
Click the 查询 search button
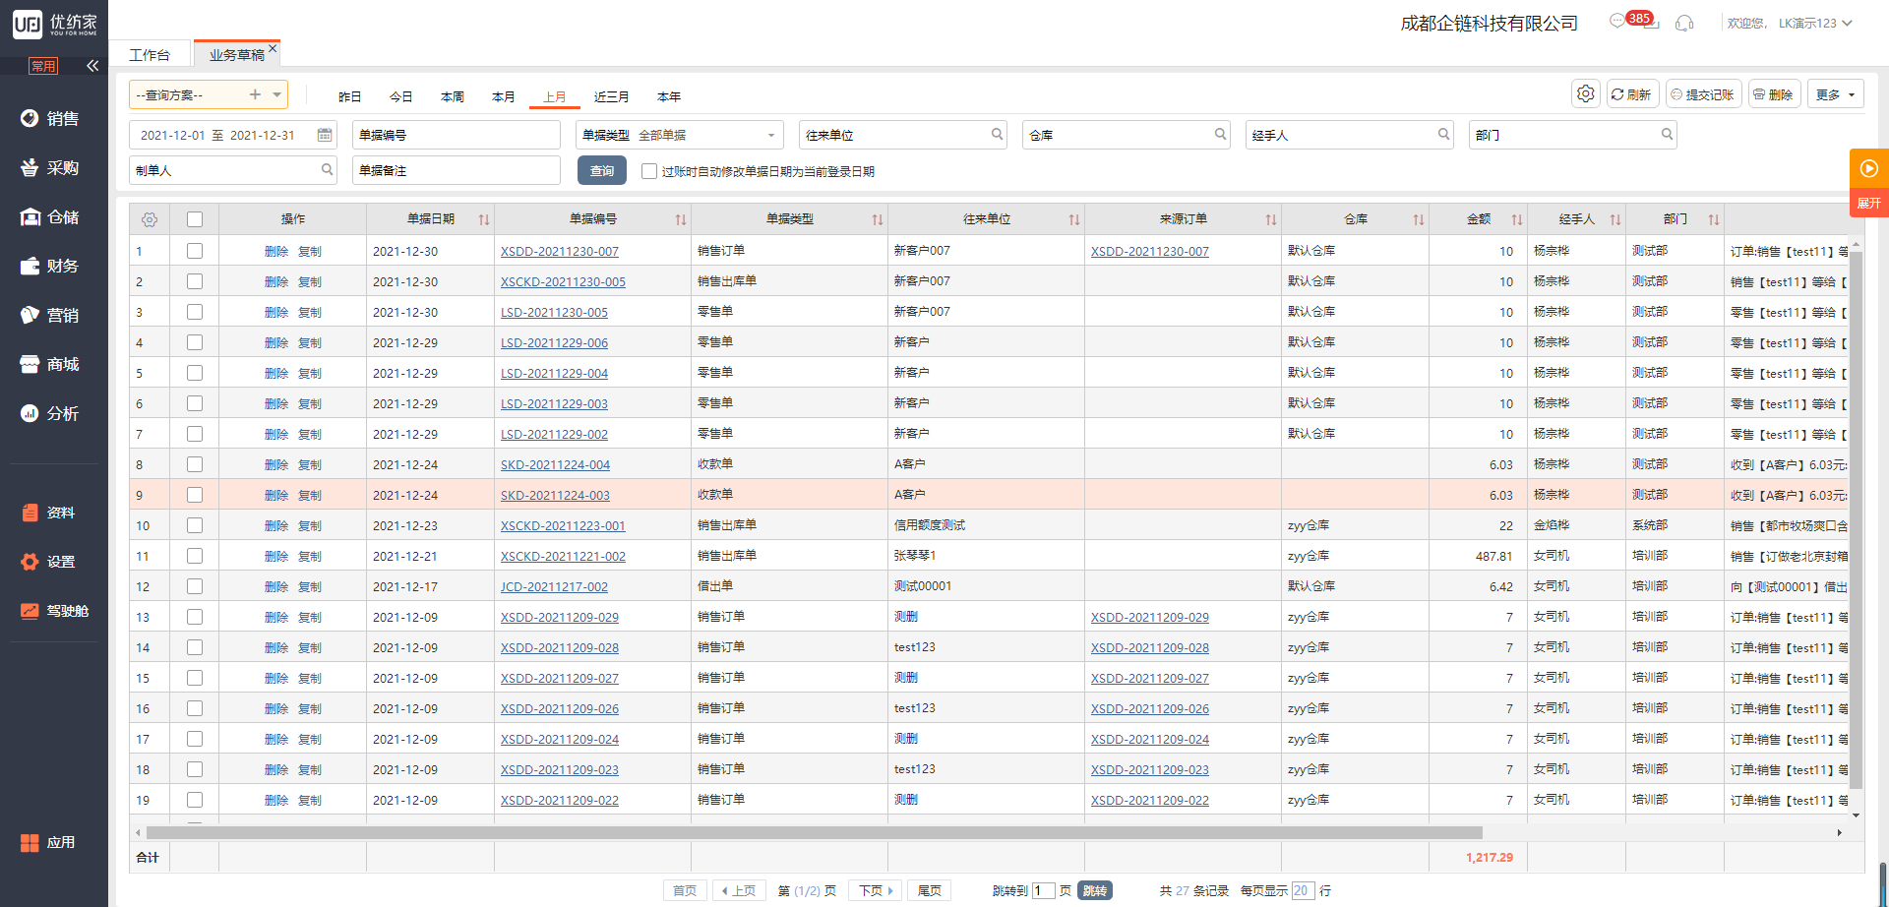coord(601,170)
